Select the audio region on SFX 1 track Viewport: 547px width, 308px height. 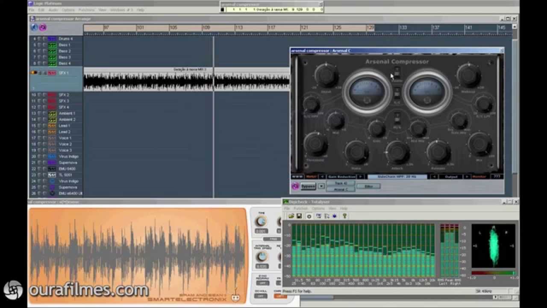point(186,79)
